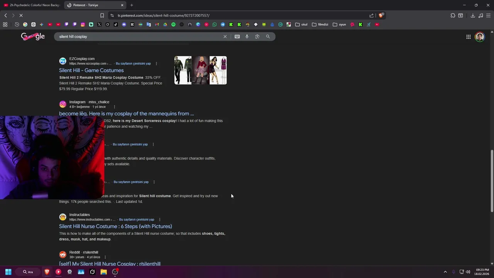Screen dimensions: 494x278
Task: Switch to the 2h Psychedelic Colorful Neon tab
Action: coord(32,5)
